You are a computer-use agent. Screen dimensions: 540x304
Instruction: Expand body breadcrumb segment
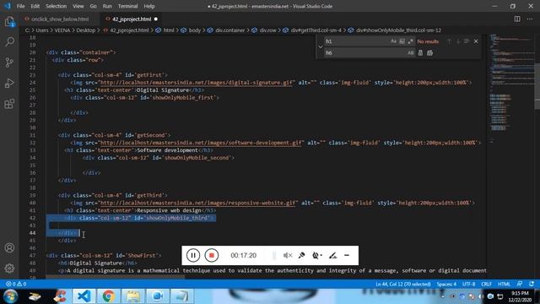pos(191,30)
